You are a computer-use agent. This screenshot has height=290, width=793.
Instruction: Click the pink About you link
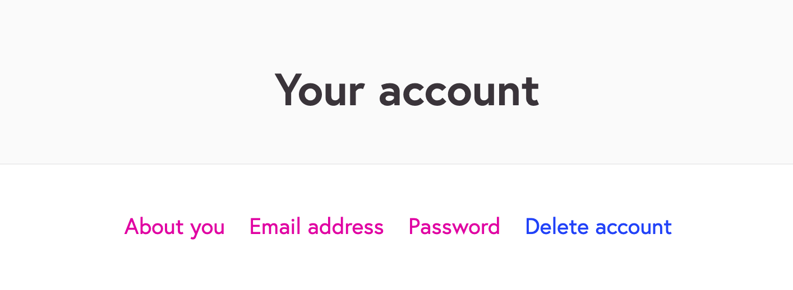[x=174, y=227]
